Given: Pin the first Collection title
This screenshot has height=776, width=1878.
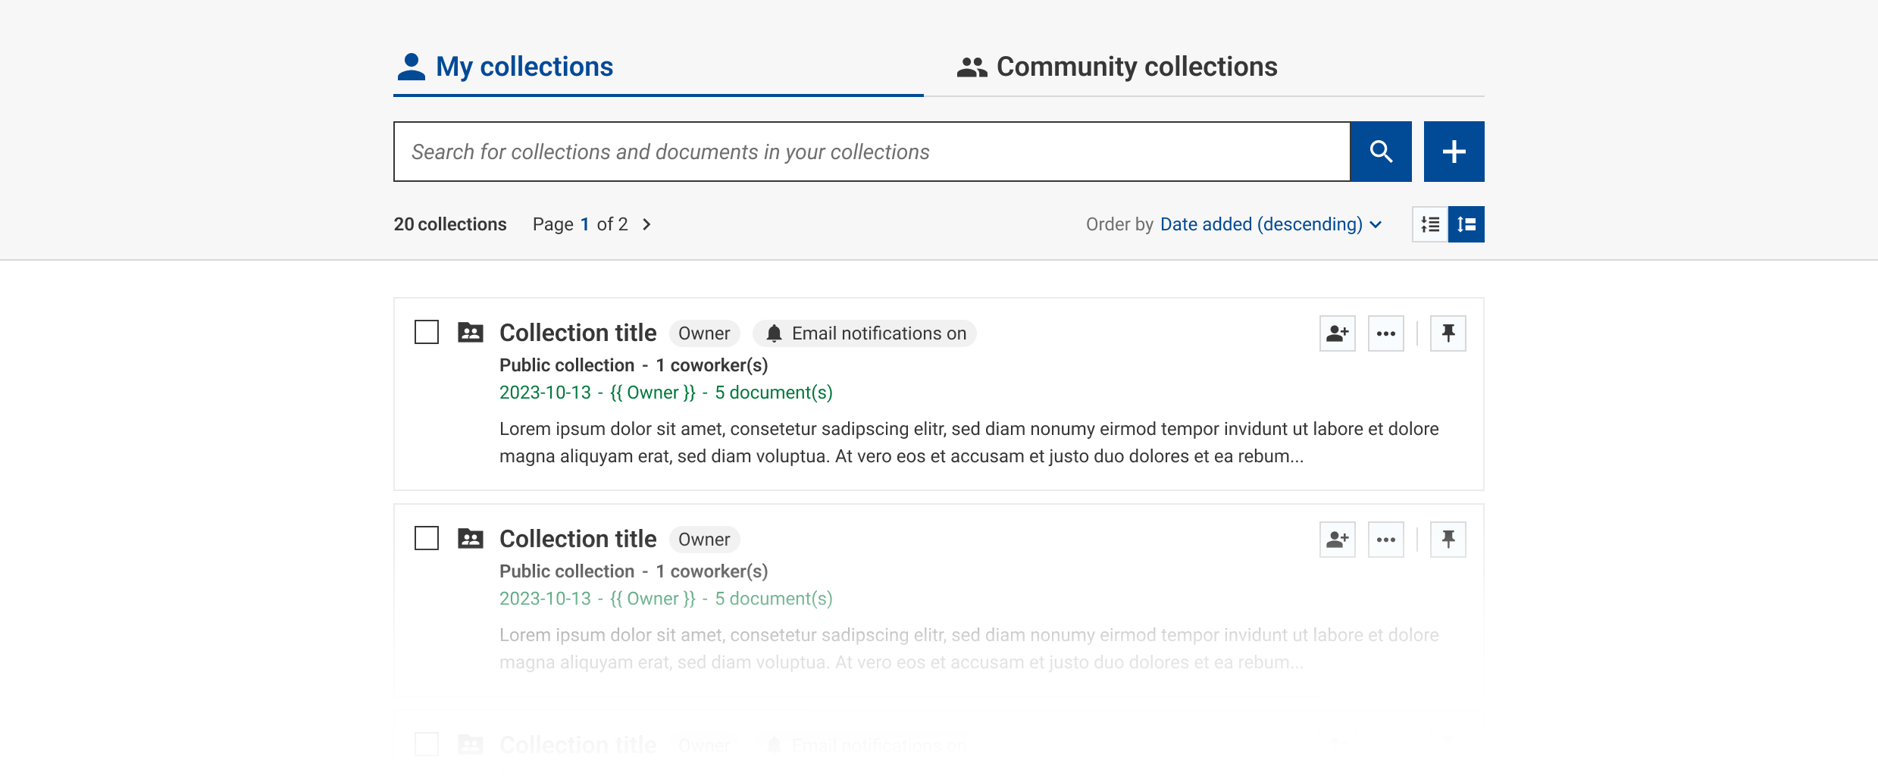Looking at the screenshot, I should click(x=1448, y=333).
